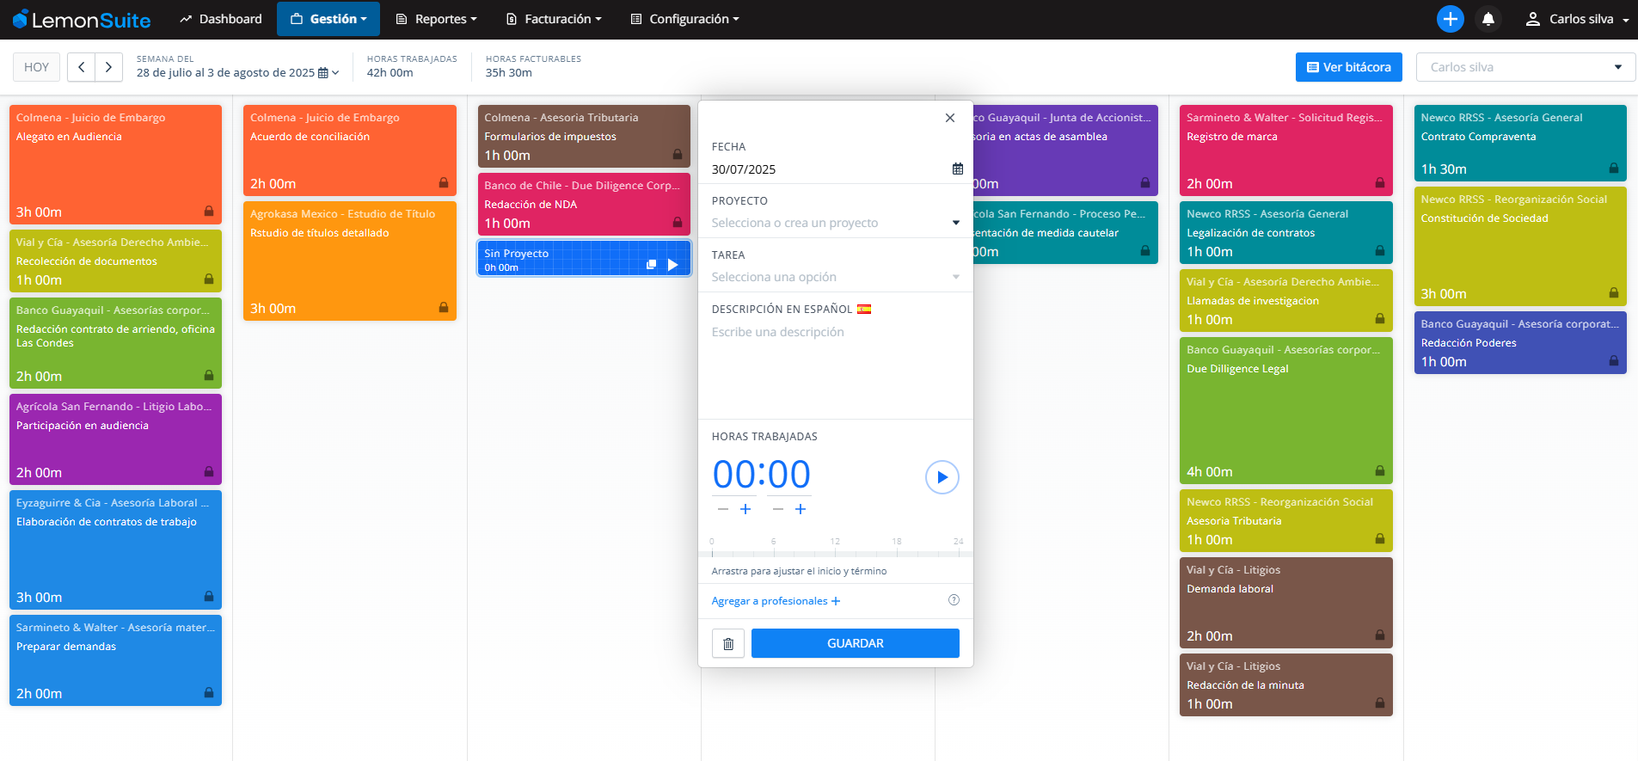Image resolution: width=1638 pixels, height=761 pixels.
Task: Duplicate the Sin Proyecto entry
Action: [651, 265]
